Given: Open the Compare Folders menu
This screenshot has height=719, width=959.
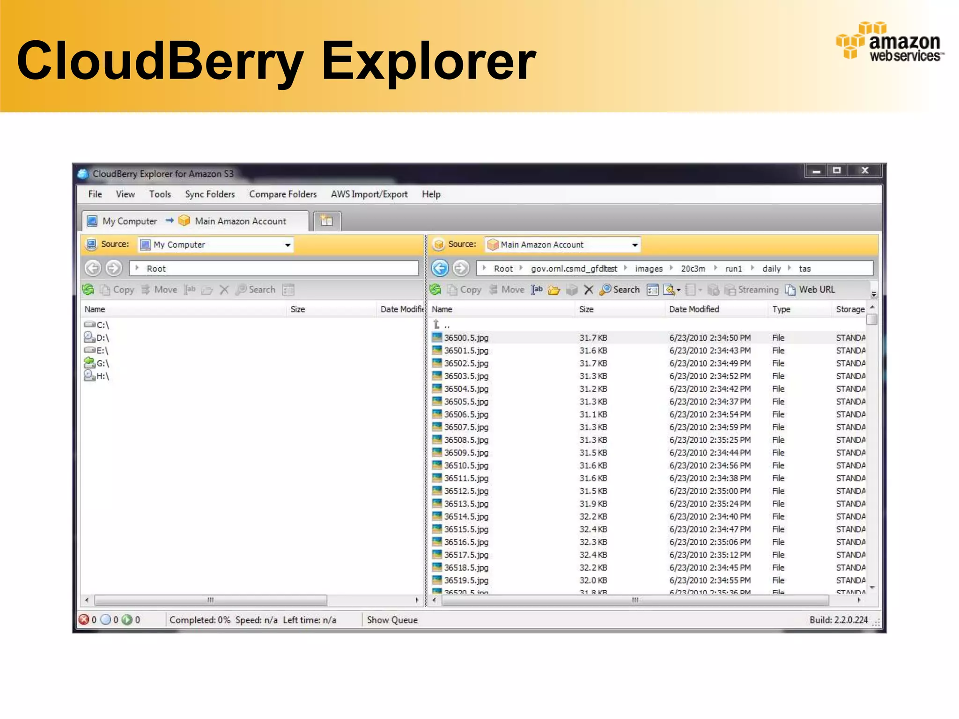Looking at the screenshot, I should pos(283,194).
